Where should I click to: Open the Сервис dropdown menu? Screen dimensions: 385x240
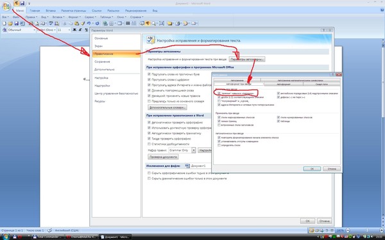90,17
